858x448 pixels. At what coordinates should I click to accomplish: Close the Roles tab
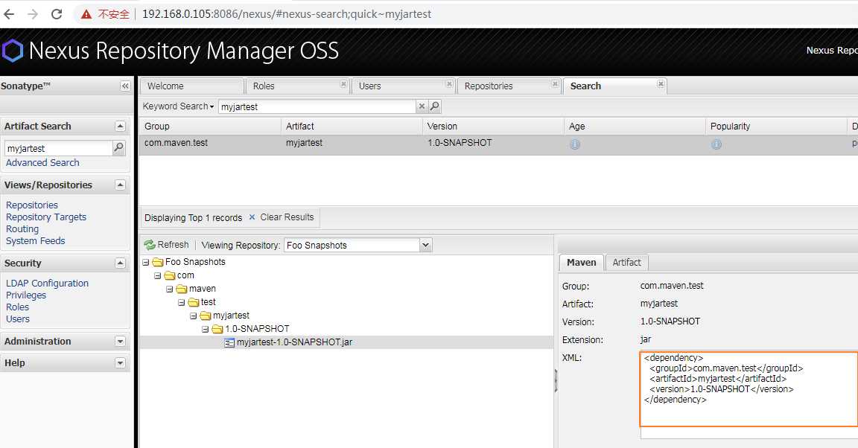coord(343,83)
